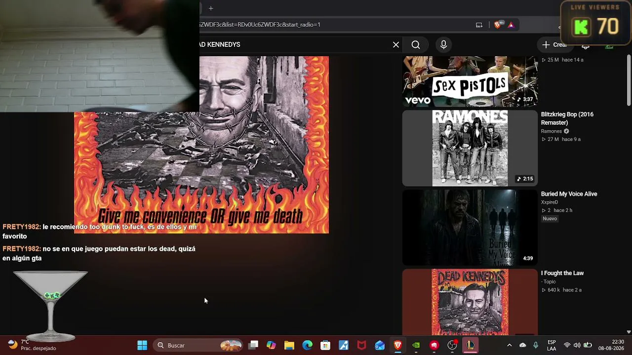Open a new browser tab with plus icon
This screenshot has height=355, width=632.
point(211,8)
